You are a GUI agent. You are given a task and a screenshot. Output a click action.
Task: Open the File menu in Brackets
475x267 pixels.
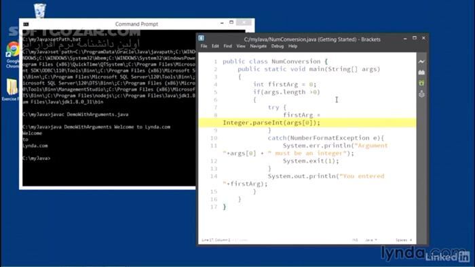204,46
